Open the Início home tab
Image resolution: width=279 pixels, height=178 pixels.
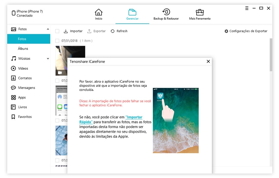point(98,14)
